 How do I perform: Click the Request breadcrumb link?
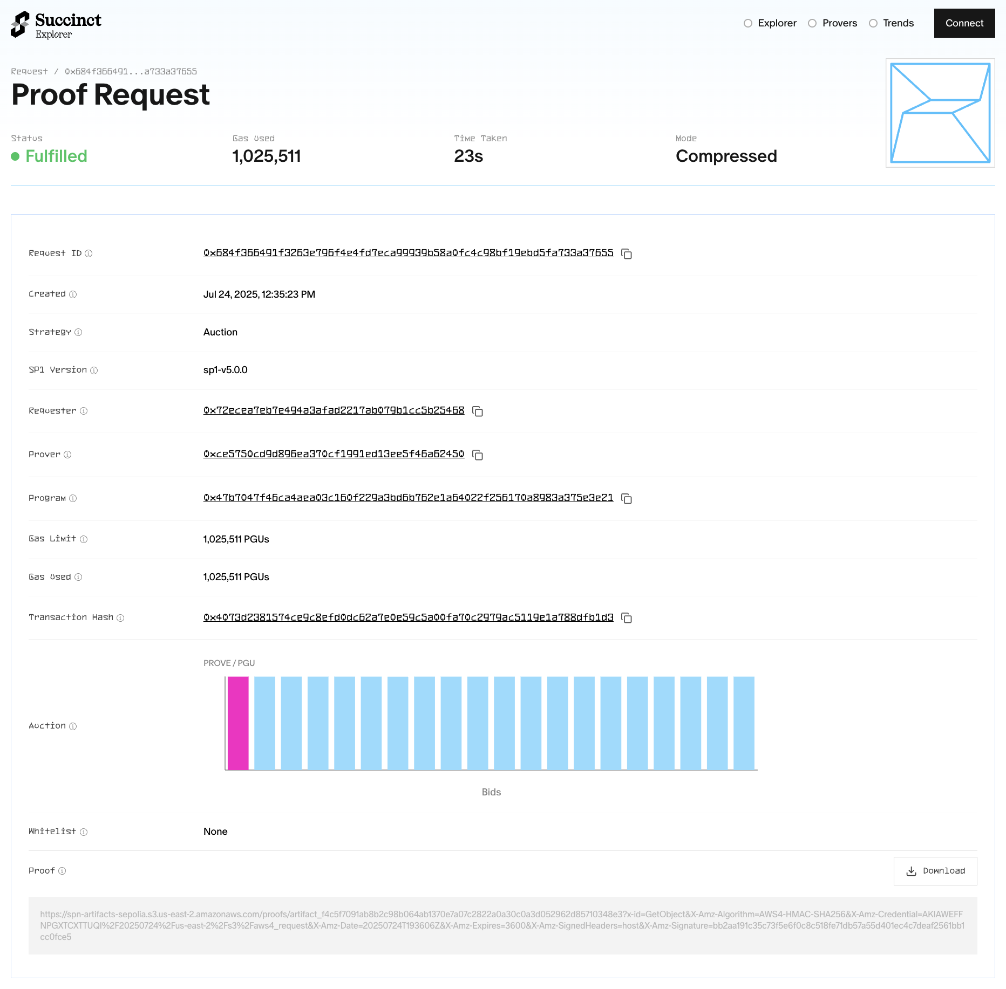tap(29, 72)
